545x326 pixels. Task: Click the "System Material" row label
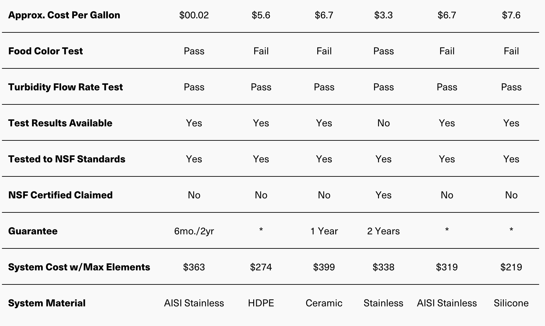point(47,303)
